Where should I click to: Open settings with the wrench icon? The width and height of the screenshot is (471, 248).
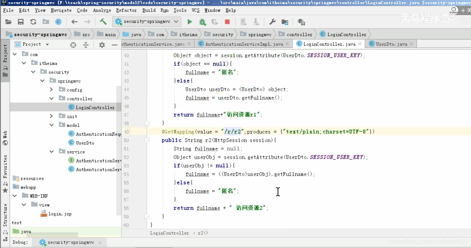tap(273, 22)
